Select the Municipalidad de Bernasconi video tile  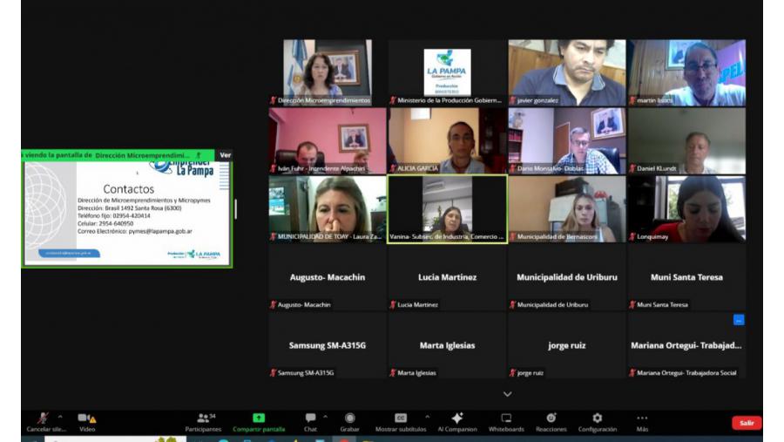(567, 208)
